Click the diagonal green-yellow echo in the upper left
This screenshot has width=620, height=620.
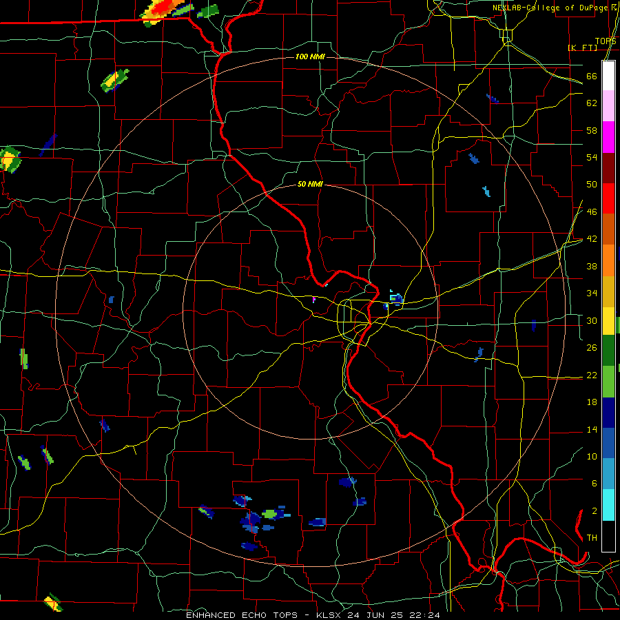(x=114, y=81)
